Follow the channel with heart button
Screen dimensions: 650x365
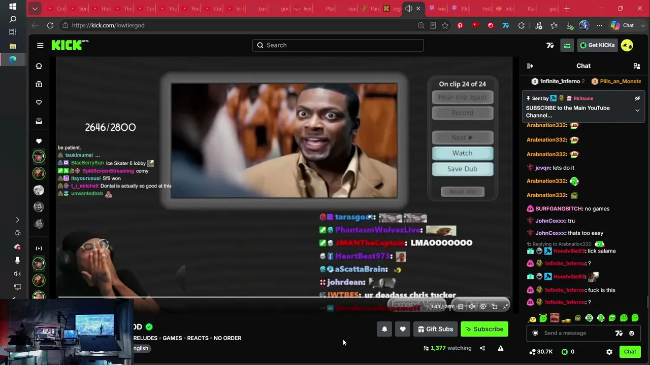coord(403,329)
